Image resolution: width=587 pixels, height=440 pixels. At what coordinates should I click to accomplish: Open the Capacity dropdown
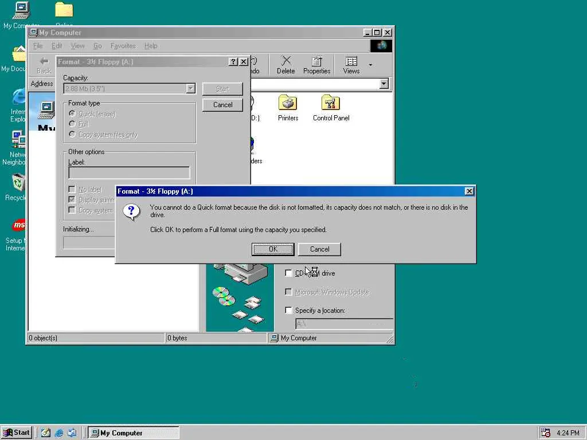tap(190, 88)
